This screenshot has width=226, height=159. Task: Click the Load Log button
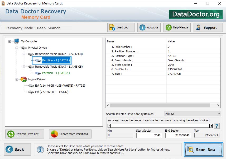[x=121, y=27]
